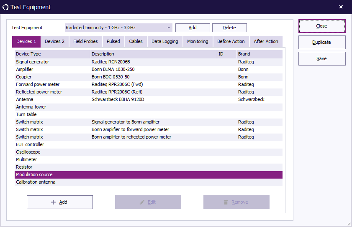
Task: Click the Brand column header
Action: pyautogui.click(x=259, y=54)
